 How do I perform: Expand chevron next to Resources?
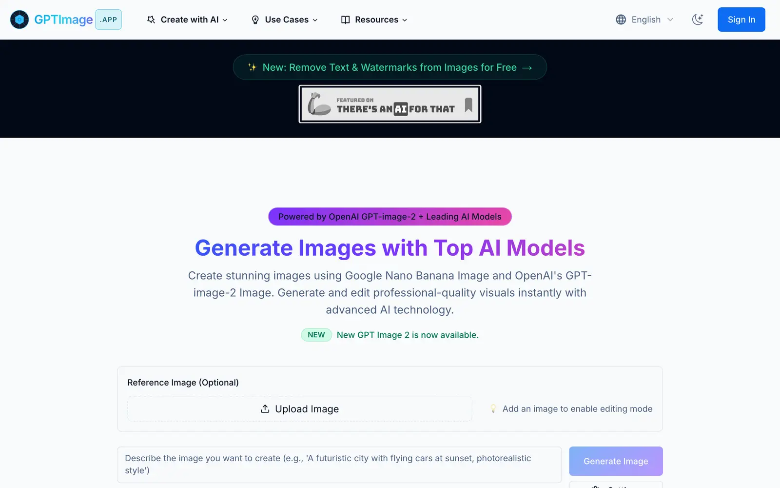(405, 20)
